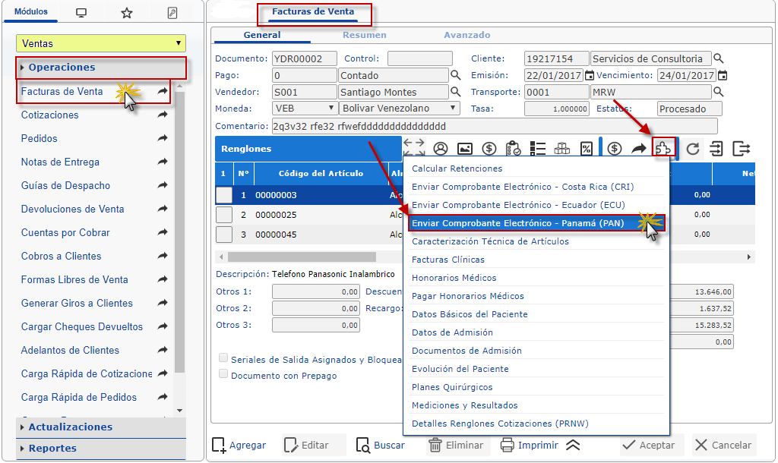Toggle the Documento con Prepago checkbox
The image size is (778, 463).
(x=223, y=374)
